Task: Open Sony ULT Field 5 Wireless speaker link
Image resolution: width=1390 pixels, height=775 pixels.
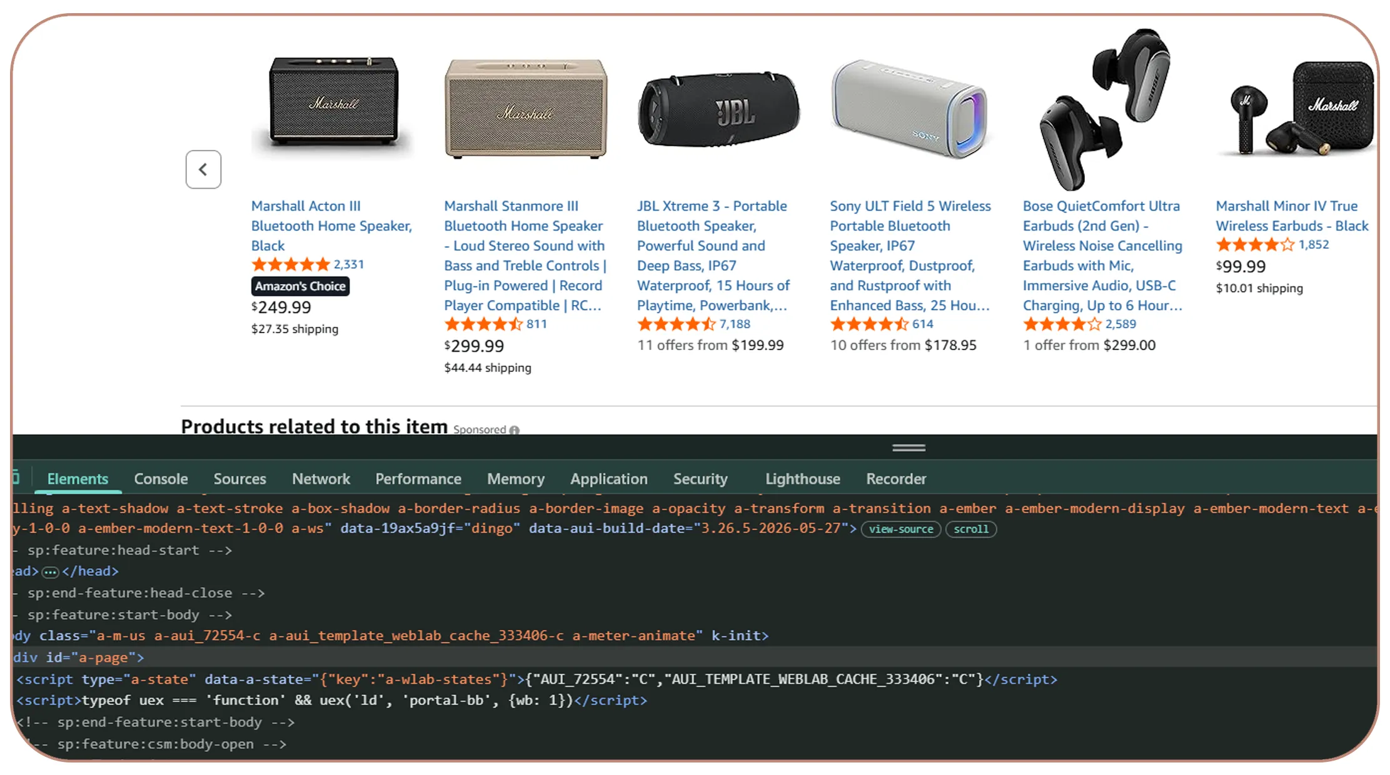Action: [910, 256]
